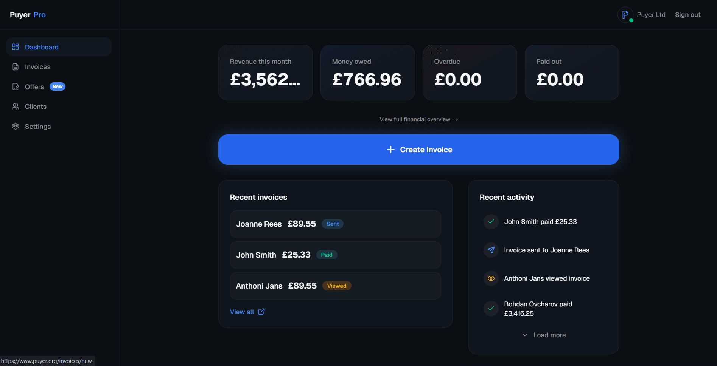Select the Money owed summary card
This screenshot has width=717, height=366.
[367, 73]
